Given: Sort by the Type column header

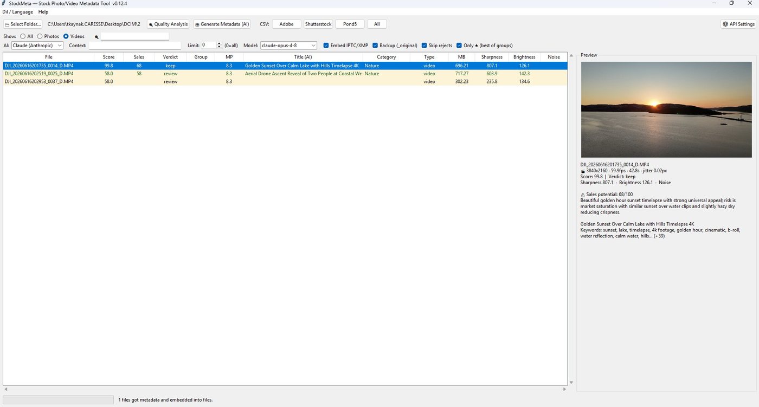Looking at the screenshot, I should (x=429, y=57).
